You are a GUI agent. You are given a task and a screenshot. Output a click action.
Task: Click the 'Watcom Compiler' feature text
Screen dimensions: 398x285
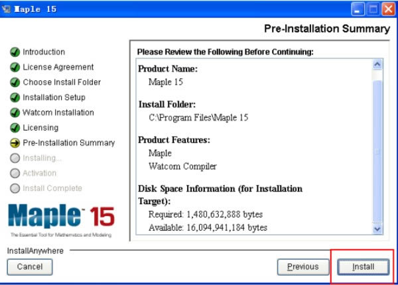click(183, 166)
